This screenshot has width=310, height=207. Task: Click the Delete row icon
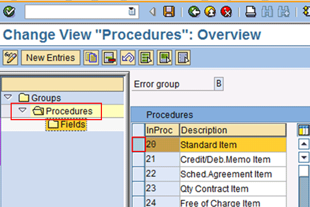(x=109, y=58)
